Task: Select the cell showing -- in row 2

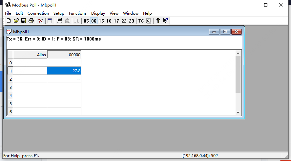Action: (64, 79)
